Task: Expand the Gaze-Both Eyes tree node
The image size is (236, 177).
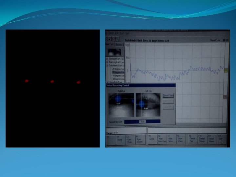Action: pyautogui.click(x=107, y=82)
